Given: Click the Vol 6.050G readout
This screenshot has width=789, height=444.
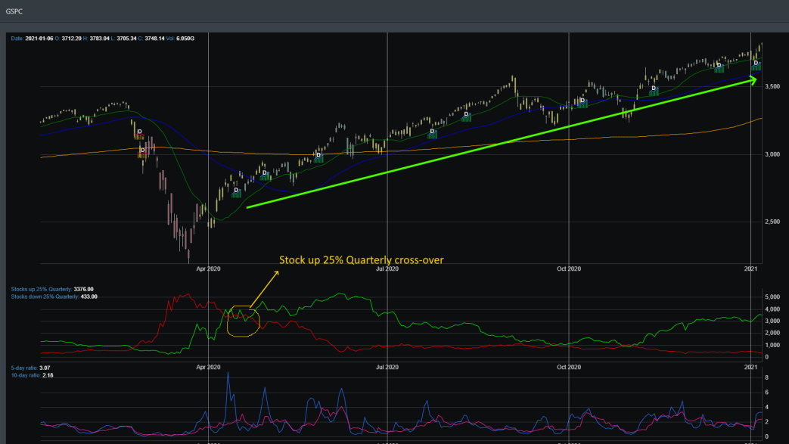Looking at the screenshot, I should pos(178,38).
